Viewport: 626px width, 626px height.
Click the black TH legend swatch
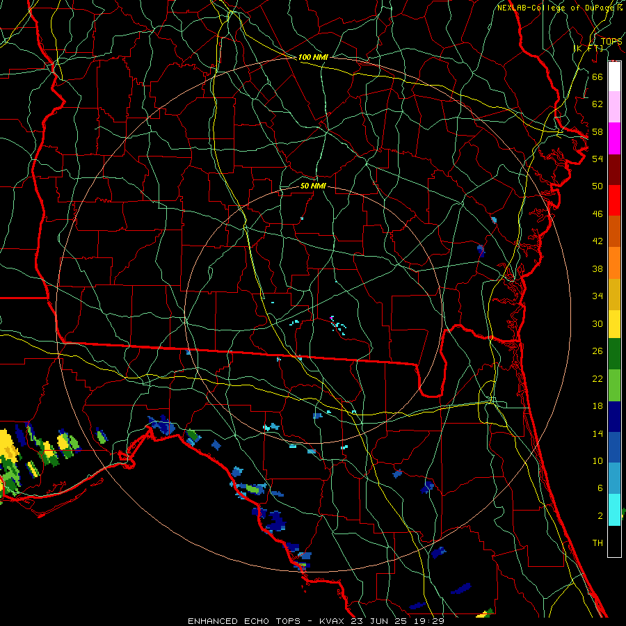click(614, 541)
